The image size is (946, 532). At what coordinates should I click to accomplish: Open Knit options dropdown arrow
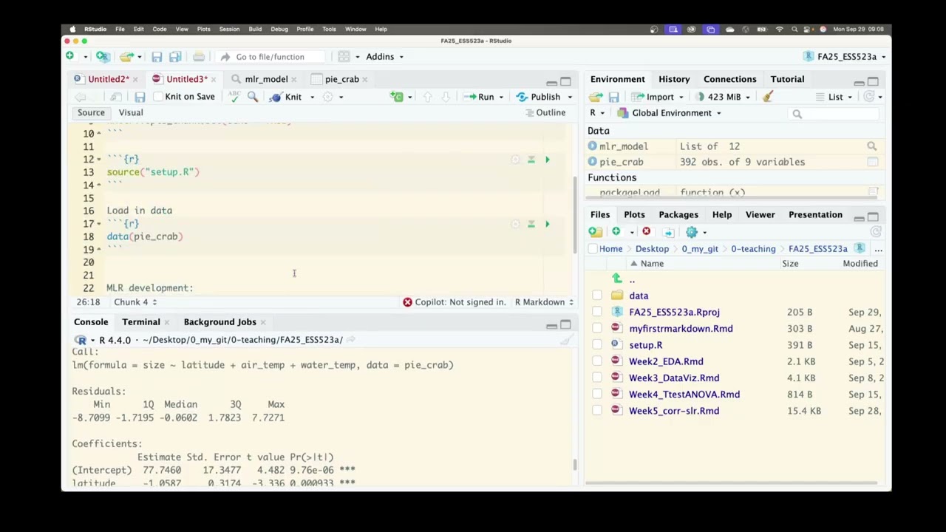tap(312, 97)
